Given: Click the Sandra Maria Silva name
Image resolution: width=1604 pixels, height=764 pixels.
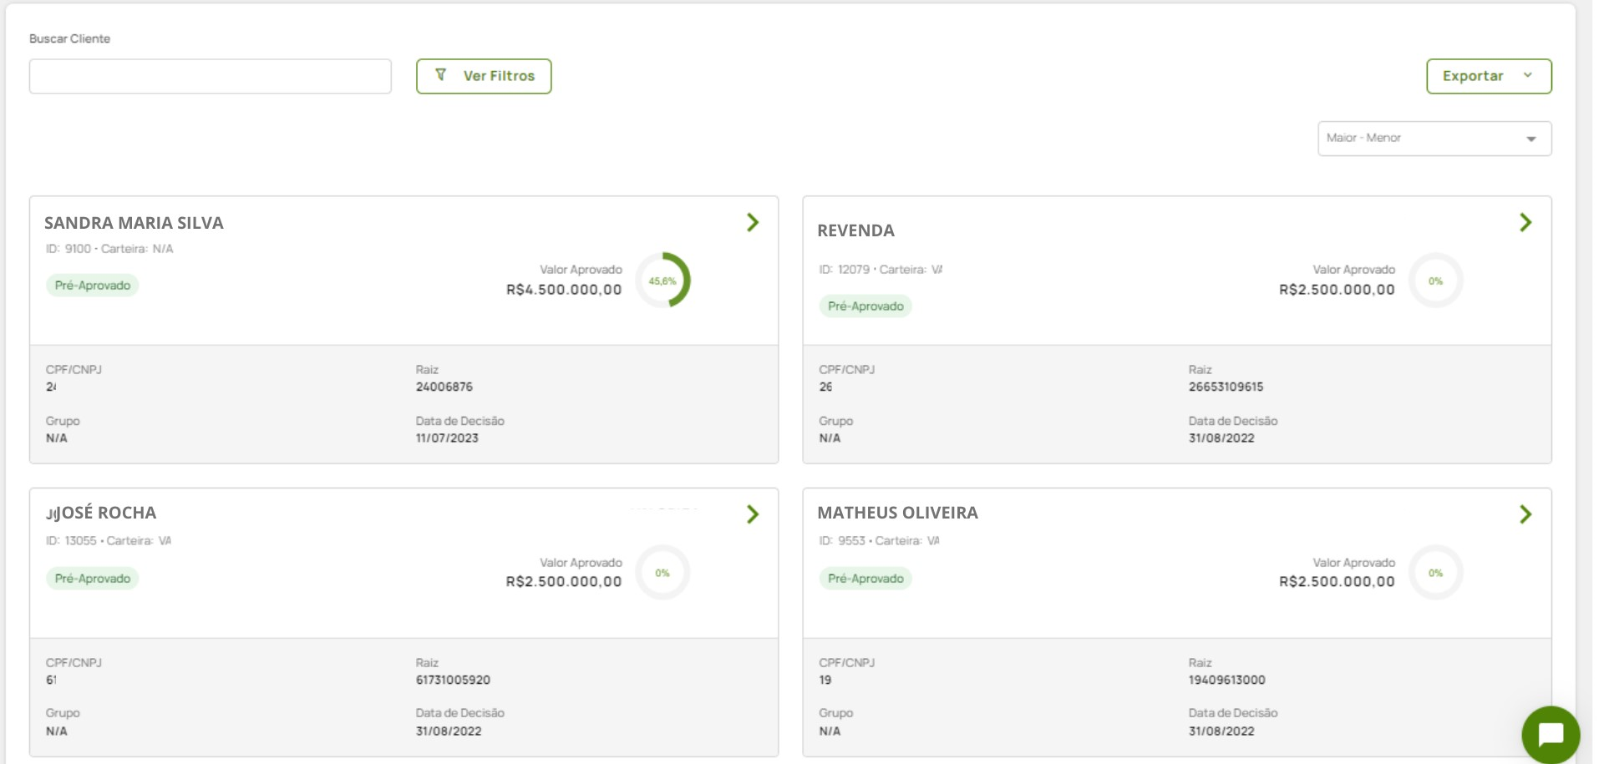Looking at the screenshot, I should (x=134, y=223).
